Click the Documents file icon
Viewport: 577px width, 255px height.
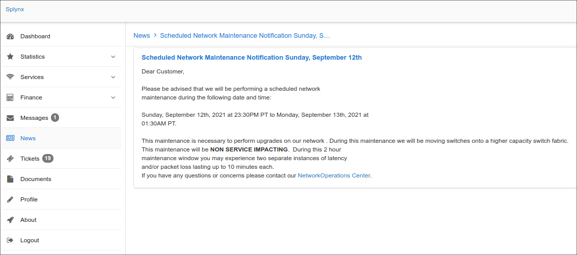click(10, 179)
